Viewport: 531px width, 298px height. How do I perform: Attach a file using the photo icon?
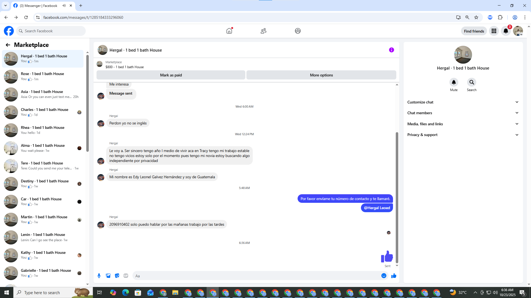tap(108, 276)
